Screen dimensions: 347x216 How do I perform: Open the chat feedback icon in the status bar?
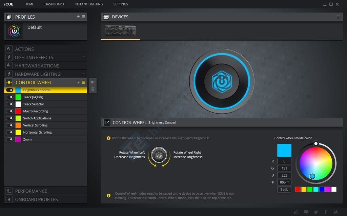306,212
